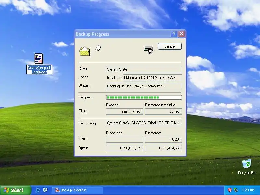Screen dimensions: 260x195
Task: Open the red security shield tray icon
Action: pyautogui.click(x=230, y=190)
